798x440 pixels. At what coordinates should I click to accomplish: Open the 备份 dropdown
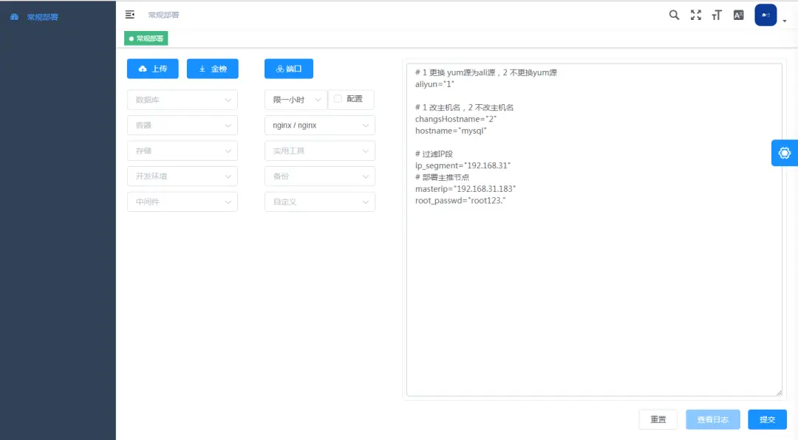(x=320, y=176)
